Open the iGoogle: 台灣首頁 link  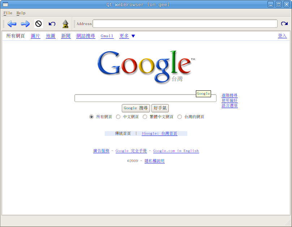[x=159, y=133]
